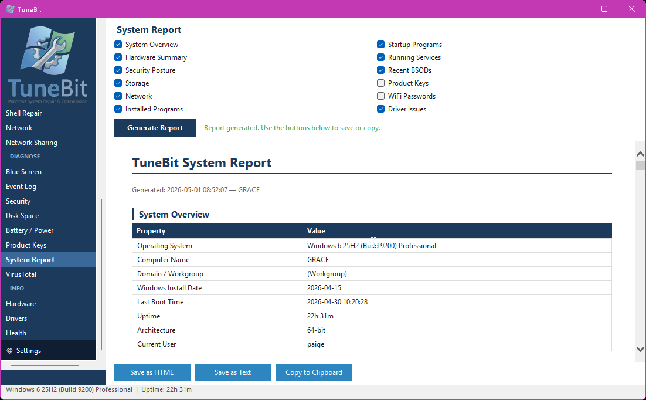Click the sidebar vertical scrollbar

click(101, 274)
